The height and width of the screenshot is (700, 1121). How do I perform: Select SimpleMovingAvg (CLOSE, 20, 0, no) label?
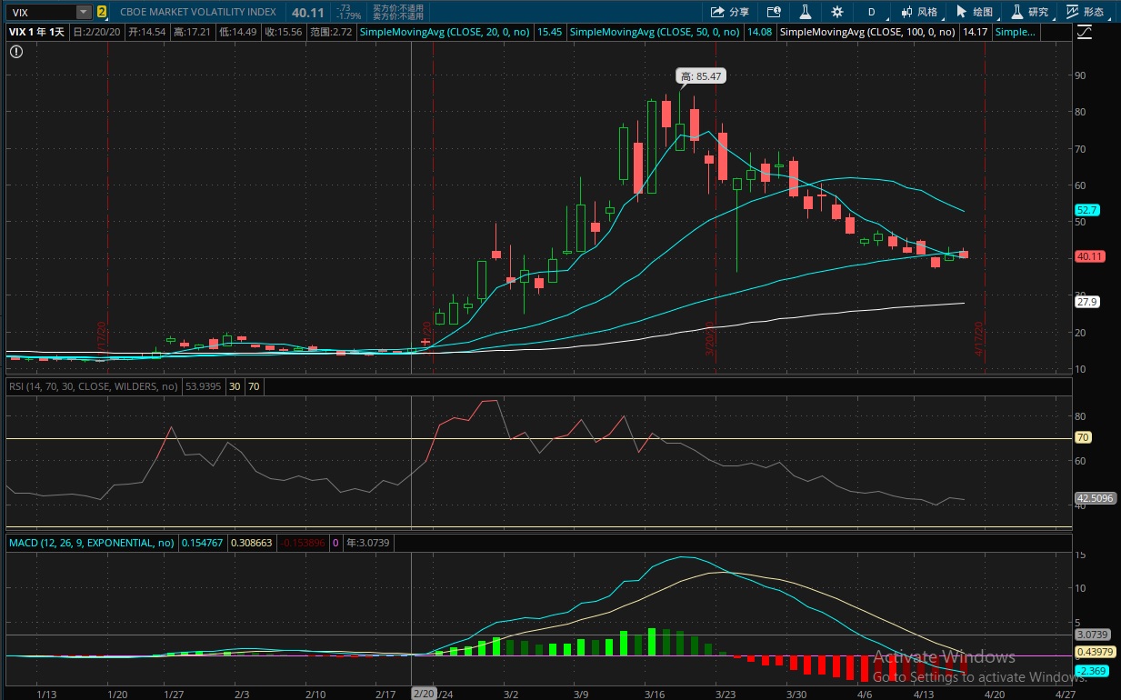point(445,32)
